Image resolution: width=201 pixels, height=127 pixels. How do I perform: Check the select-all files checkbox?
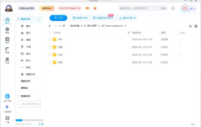pos(50,32)
